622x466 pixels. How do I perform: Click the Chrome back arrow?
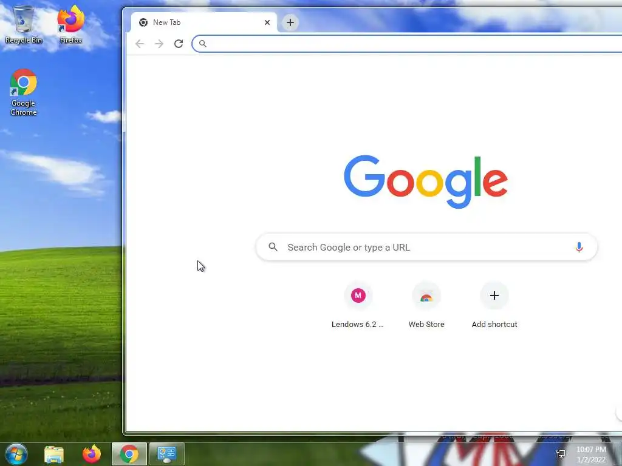coord(139,44)
